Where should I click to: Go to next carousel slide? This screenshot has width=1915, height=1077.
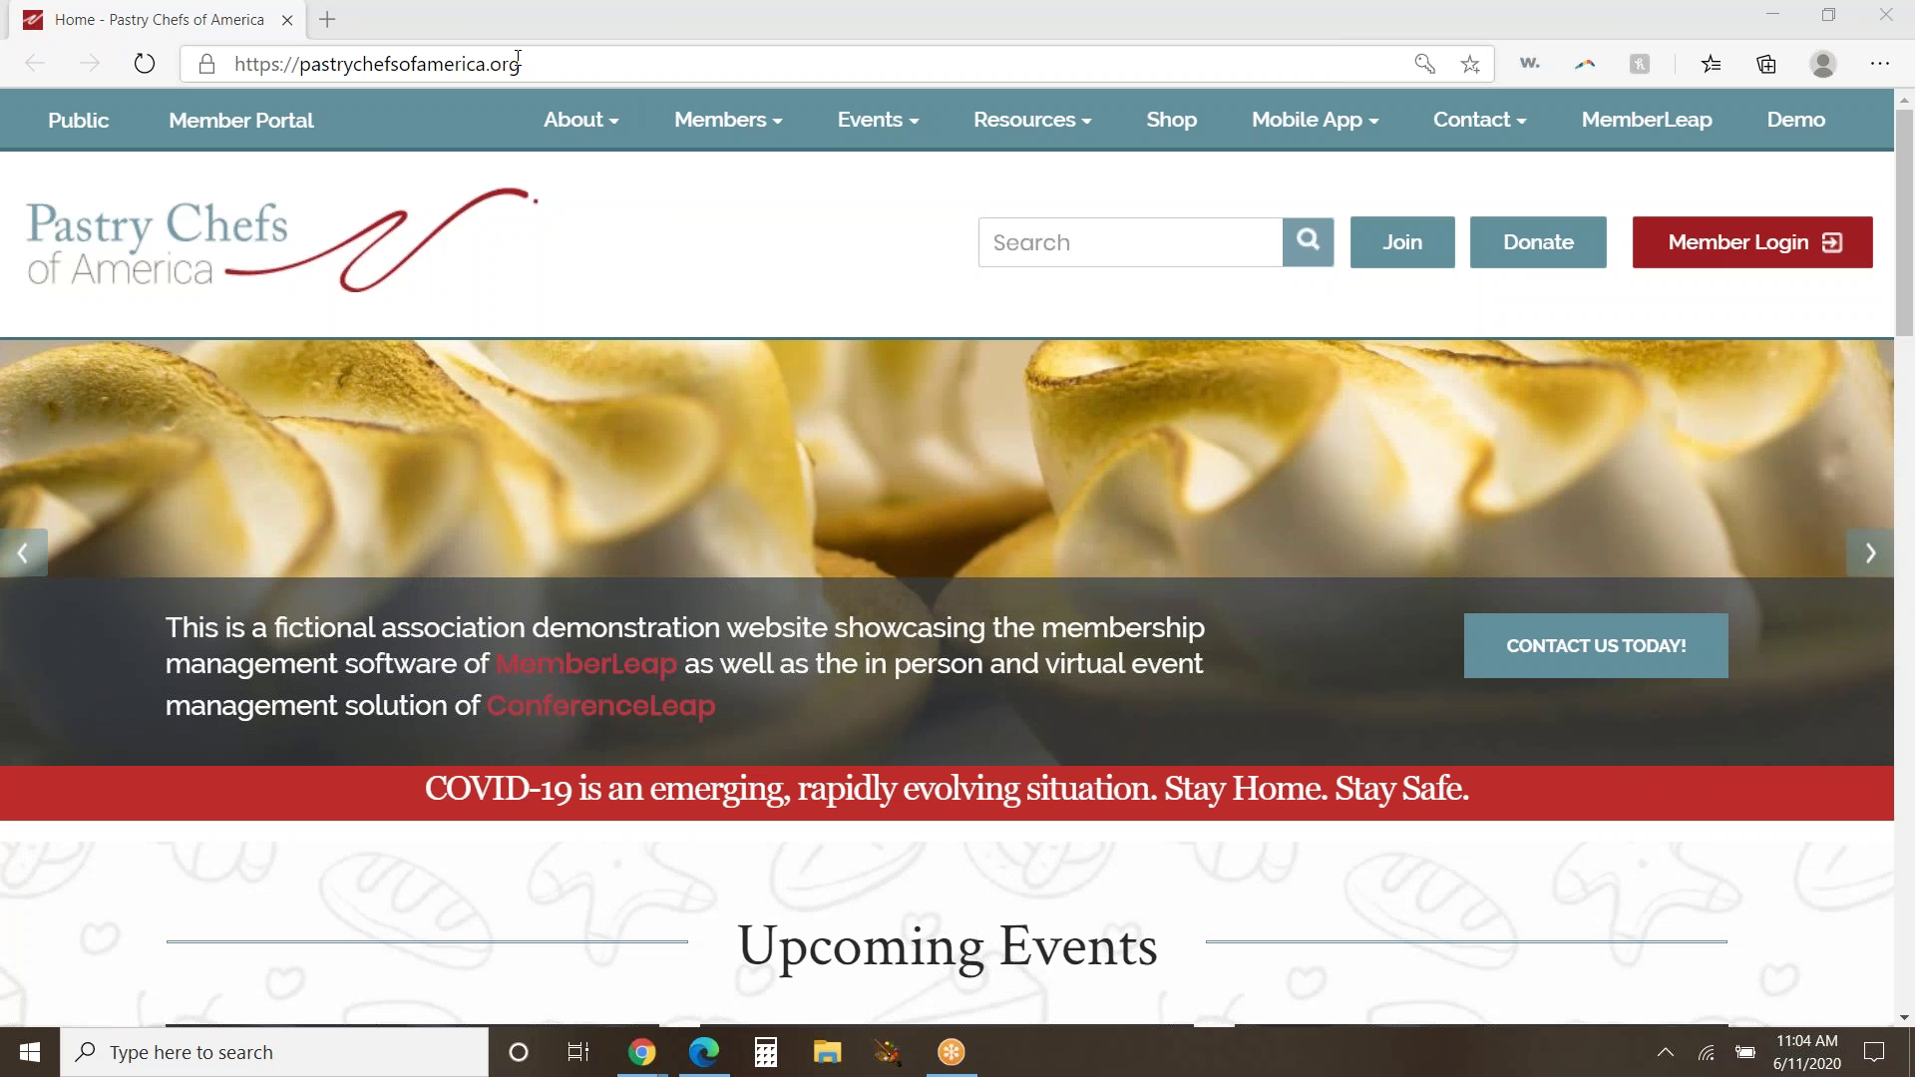[1870, 552]
